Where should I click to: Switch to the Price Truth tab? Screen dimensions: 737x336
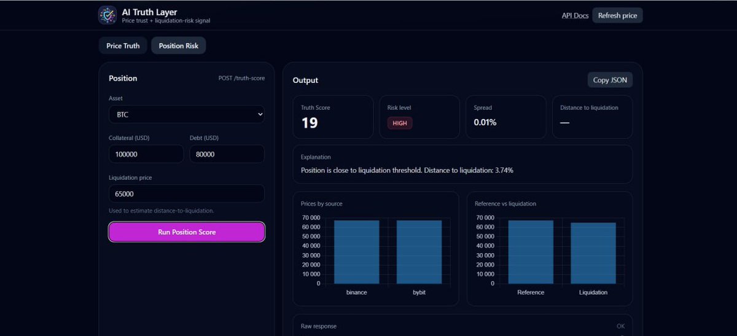point(123,45)
